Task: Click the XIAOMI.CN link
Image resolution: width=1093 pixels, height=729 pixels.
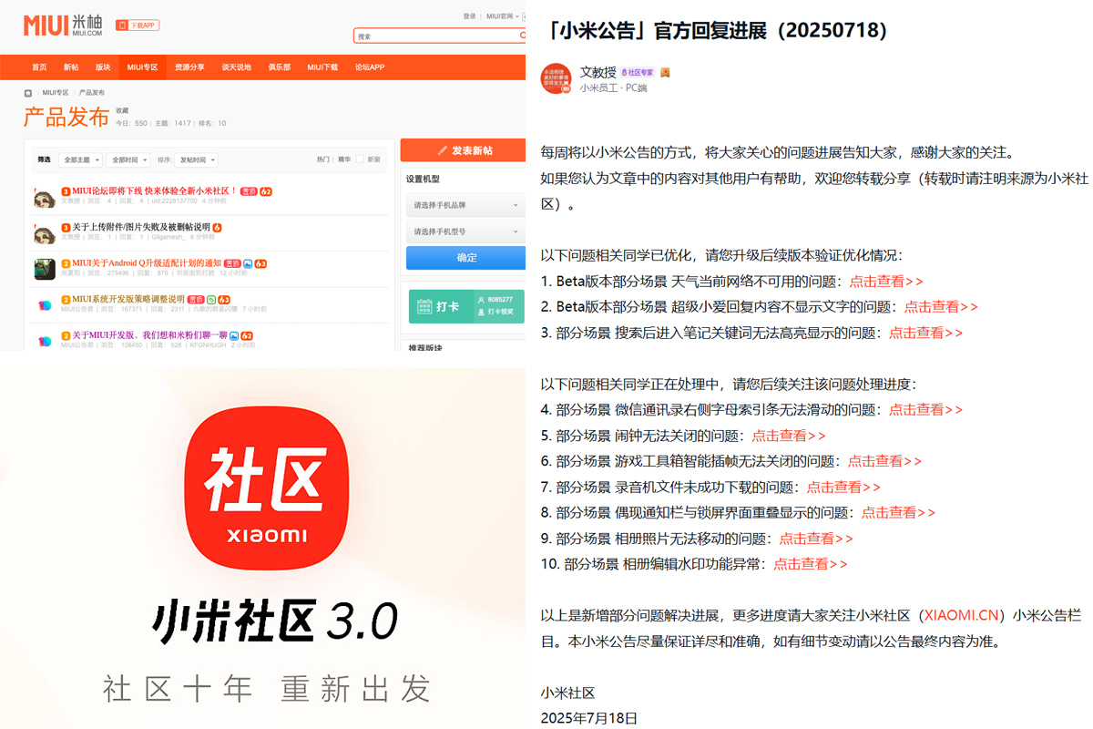Action: click(962, 616)
